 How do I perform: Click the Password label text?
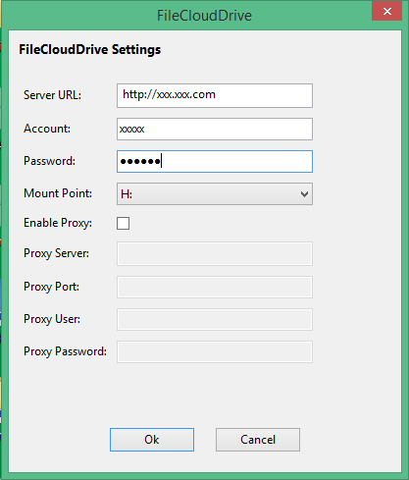tap(49, 161)
